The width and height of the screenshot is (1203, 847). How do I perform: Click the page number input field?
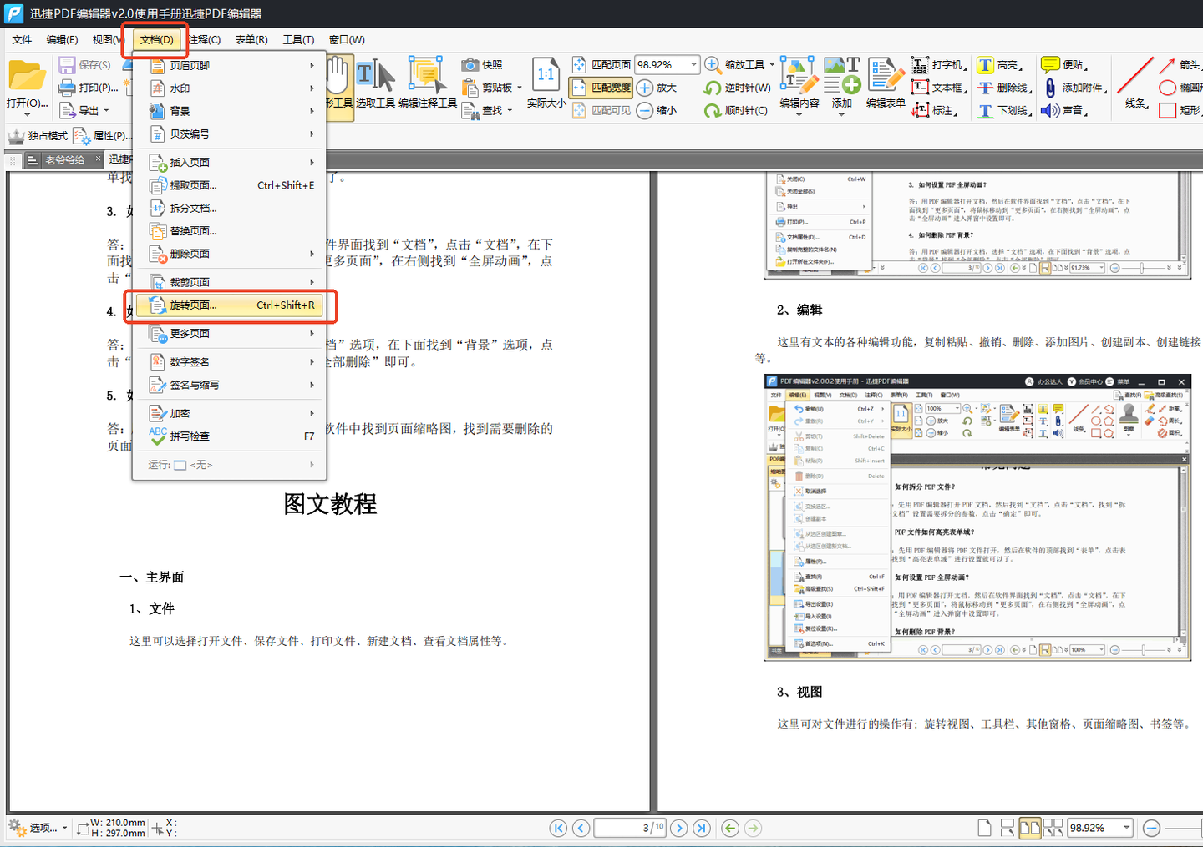(x=630, y=828)
